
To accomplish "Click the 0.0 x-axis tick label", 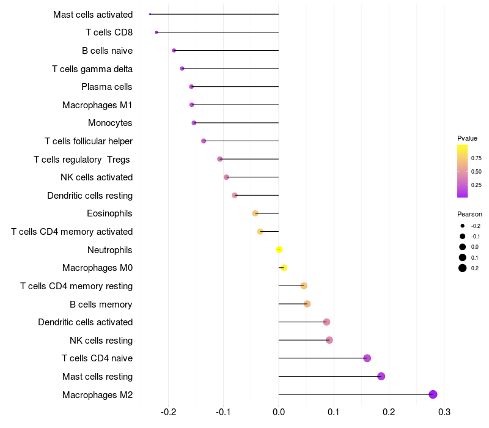I will (x=279, y=412).
